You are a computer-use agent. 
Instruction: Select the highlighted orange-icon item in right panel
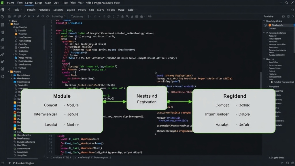pyautogui.click(x=279, y=25)
